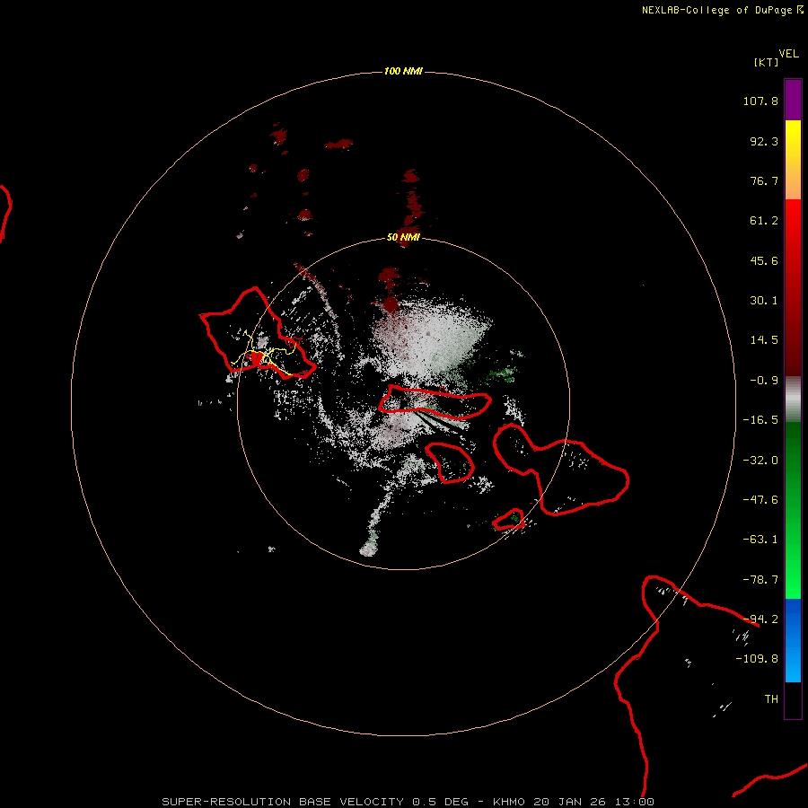The width and height of the screenshot is (808, 808).
Task: Select the -109.8 scale value
Action: click(x=757, y=659)
